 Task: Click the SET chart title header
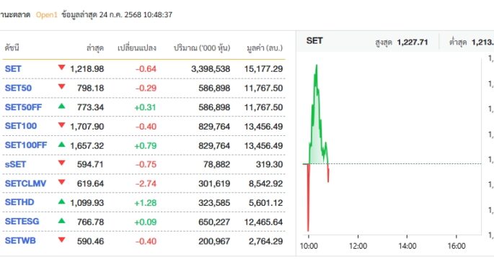click(x=314, y=41)
